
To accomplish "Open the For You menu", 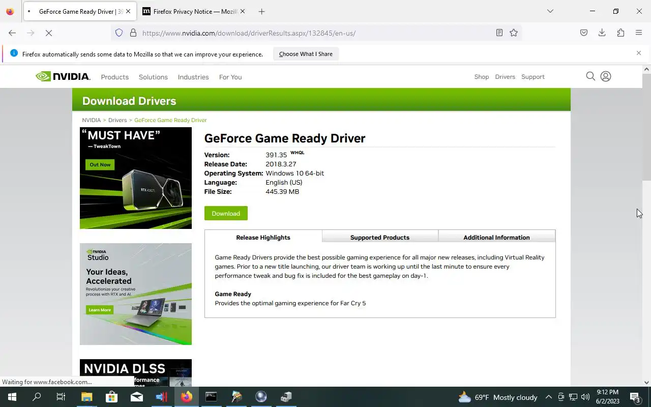I will coord(230,77).
